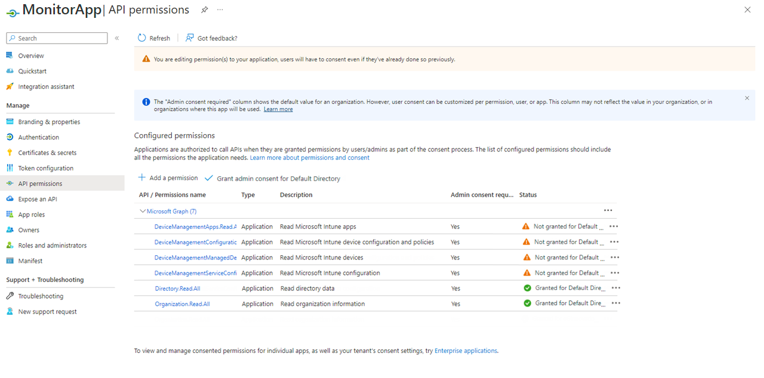764x378 pixels.
Task: Click the Roles and administrators icon
Action: 10,246
